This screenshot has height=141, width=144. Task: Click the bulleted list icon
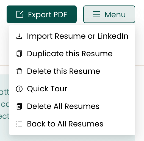tap(19, 124)
